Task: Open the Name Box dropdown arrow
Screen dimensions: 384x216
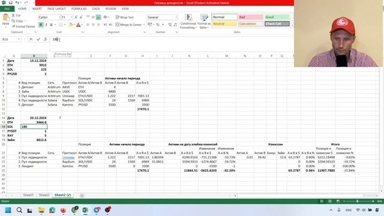Action: coord(19,39)
